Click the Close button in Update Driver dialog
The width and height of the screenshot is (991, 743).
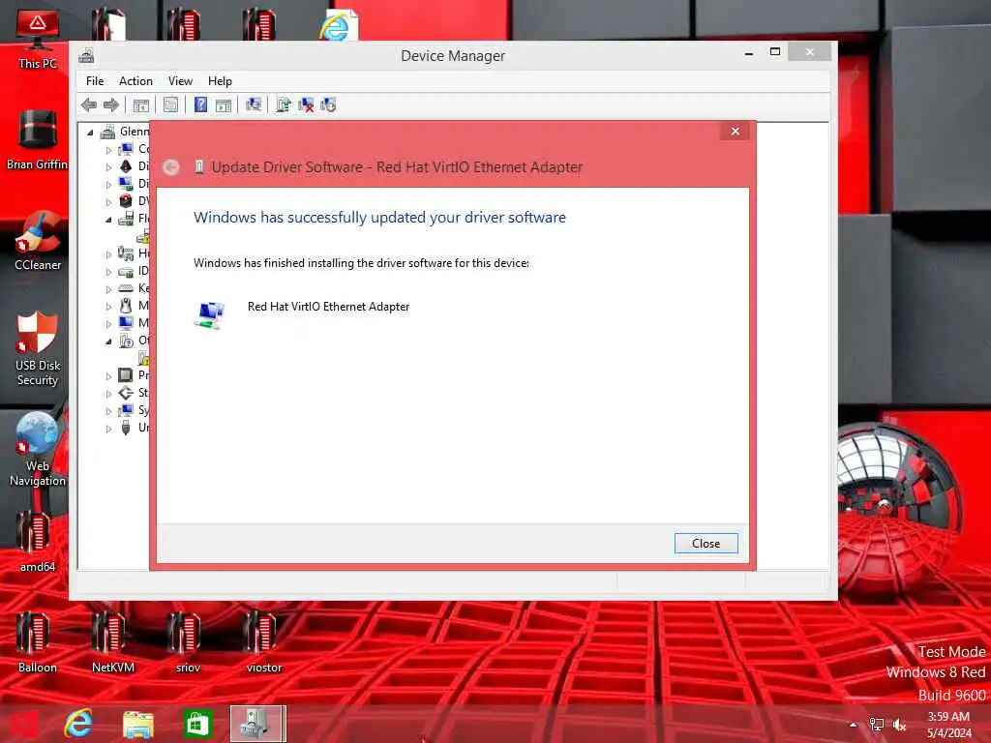(706, 544)
